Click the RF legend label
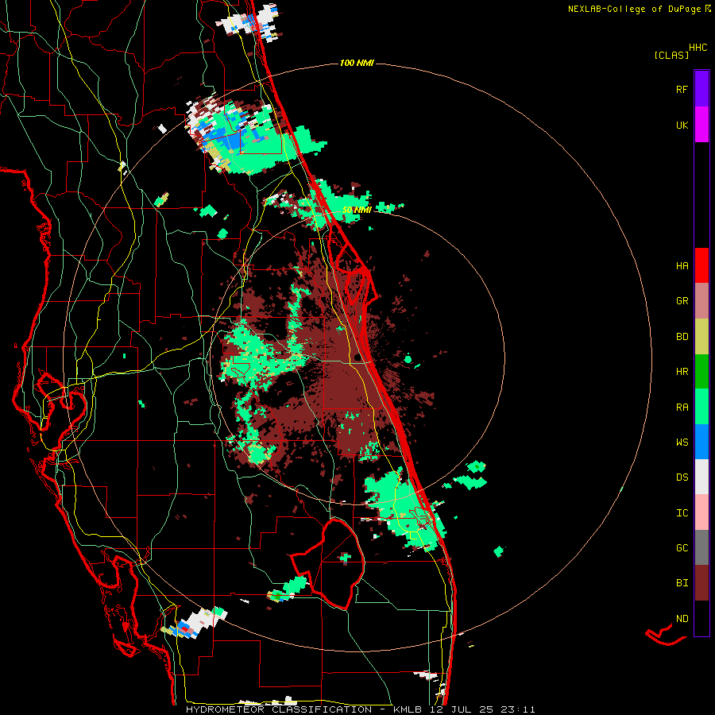The height and width of the screenshot is (715, 715). point(682,89)
